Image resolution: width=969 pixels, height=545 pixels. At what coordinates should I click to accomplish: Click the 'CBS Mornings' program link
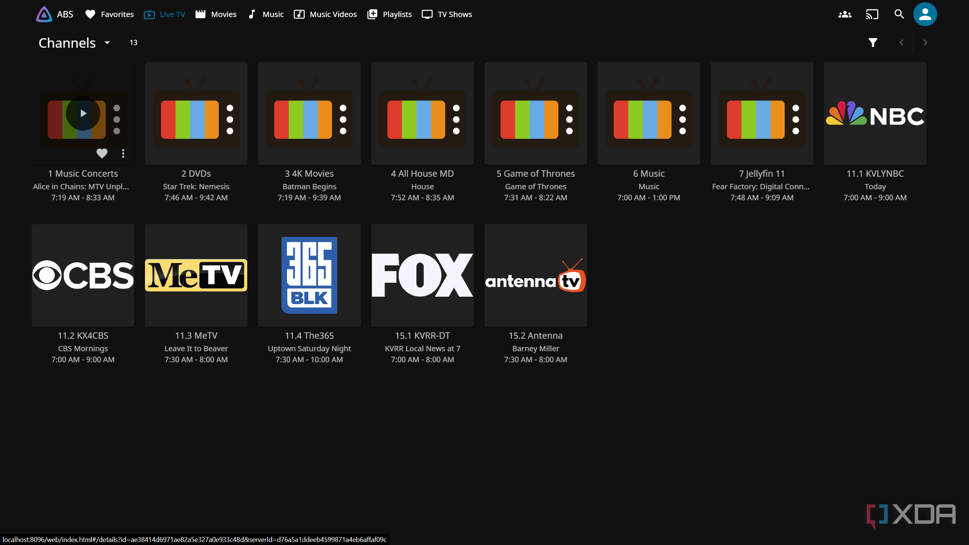point(83,349)
